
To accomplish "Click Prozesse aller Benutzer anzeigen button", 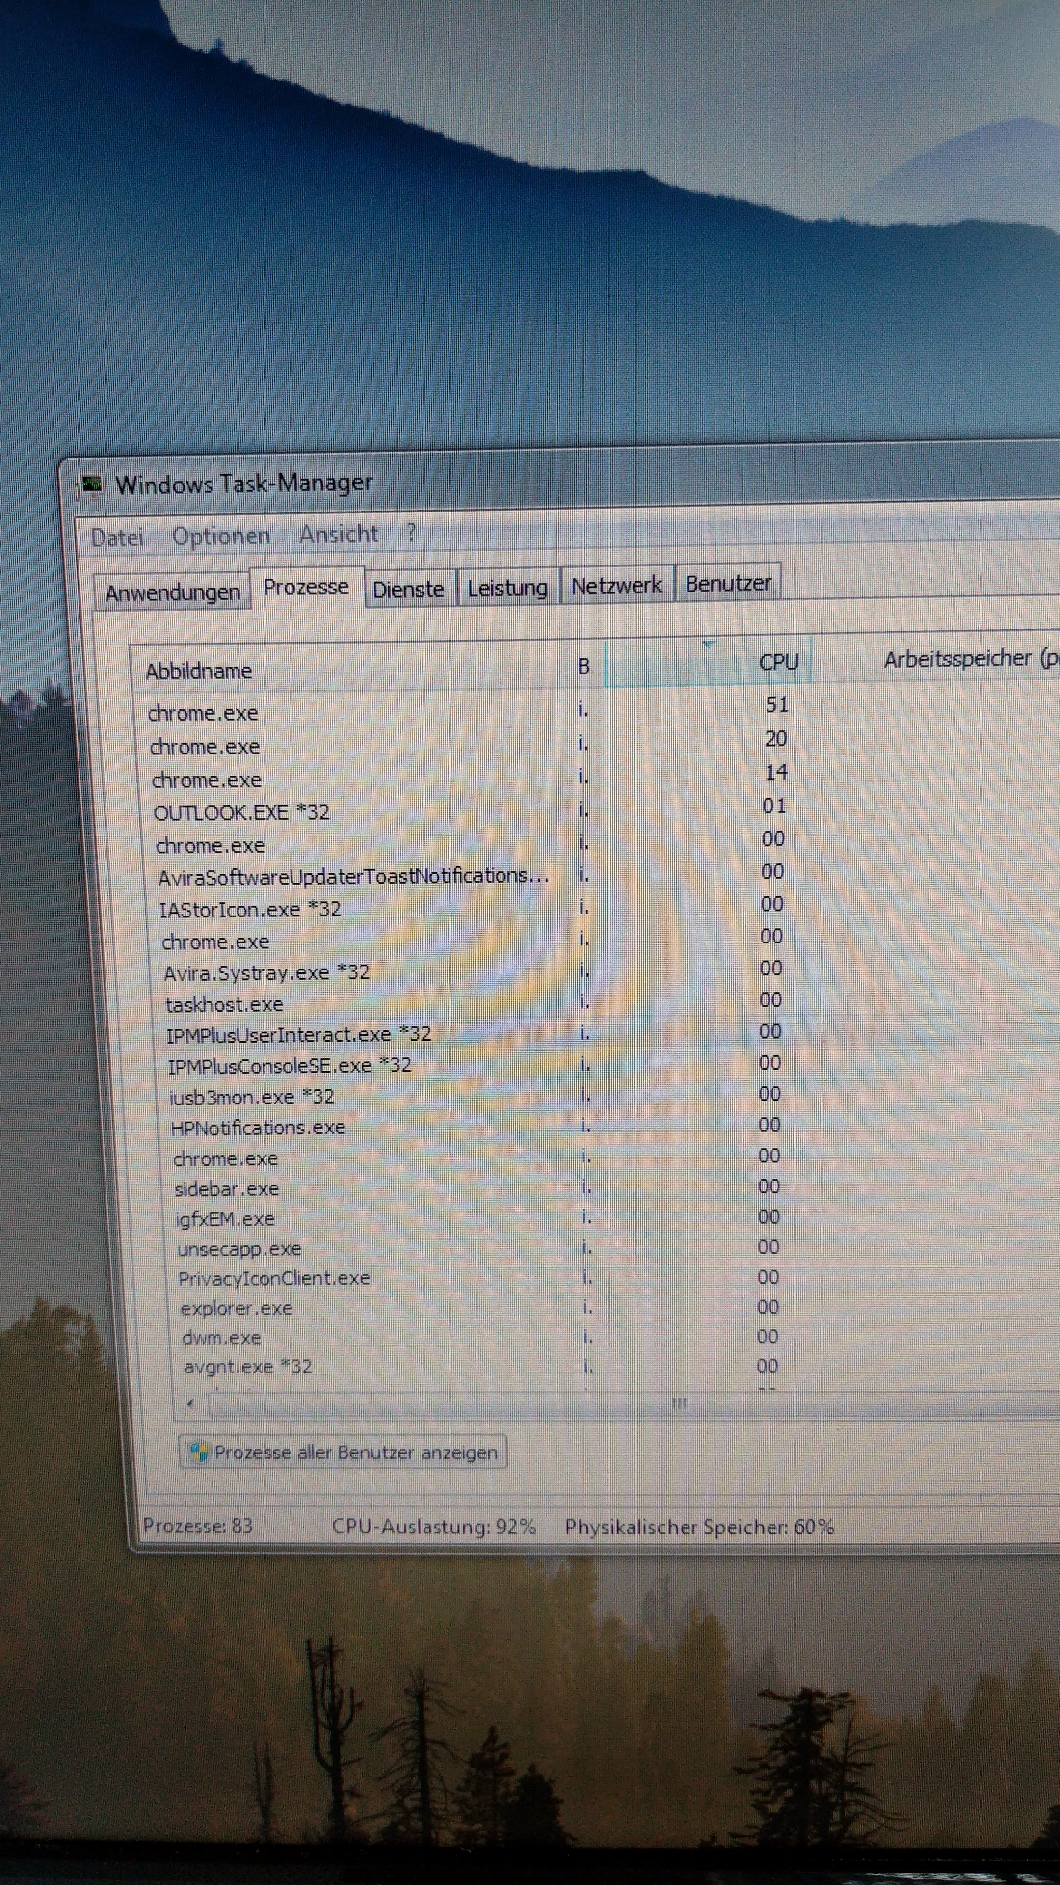I will point(343,1452).
